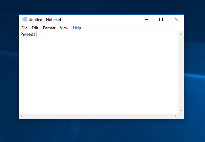Click the resize grip in the bottom-right corner

pyautogui.click(x=181, y=117)
